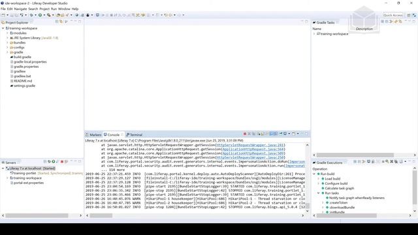The width and height of the screenshot is (418, 235).
Task: Open the Navigate menu
Action: point(20,8)
